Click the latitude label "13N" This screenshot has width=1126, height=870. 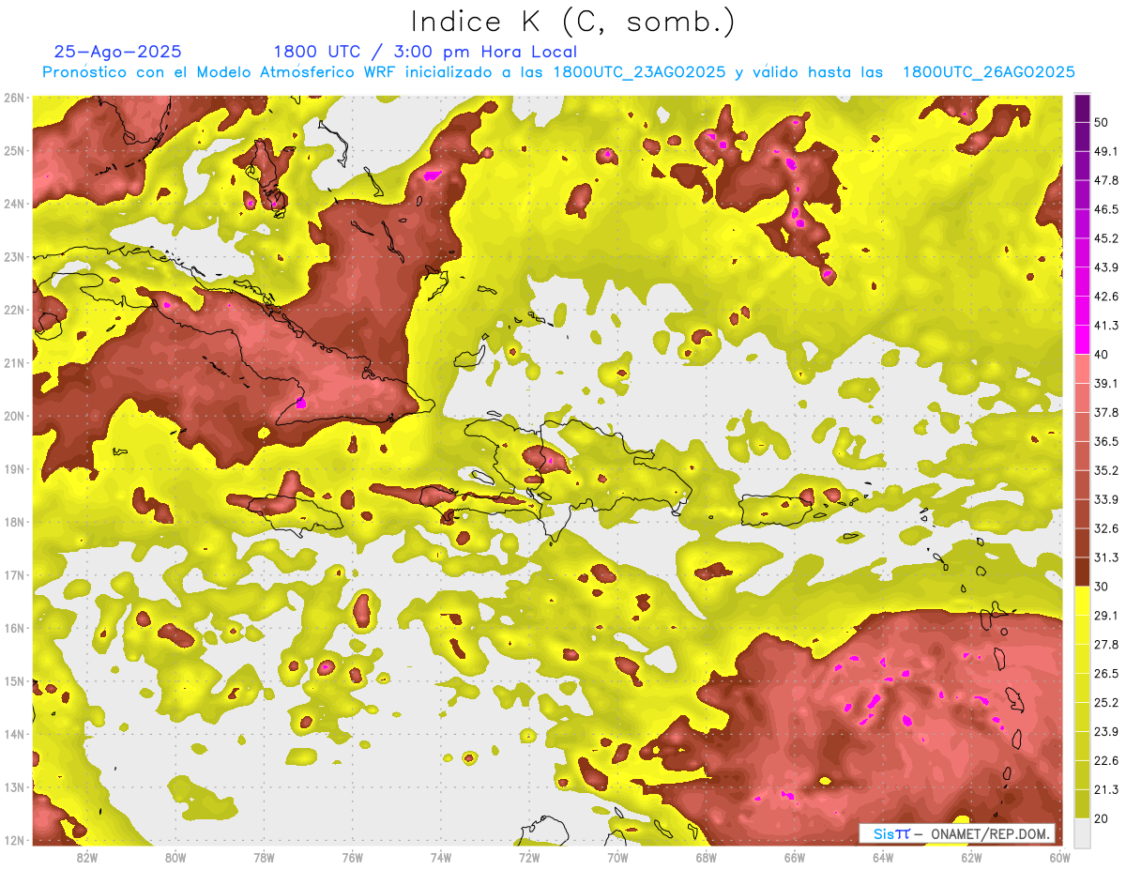pos(14,787)
